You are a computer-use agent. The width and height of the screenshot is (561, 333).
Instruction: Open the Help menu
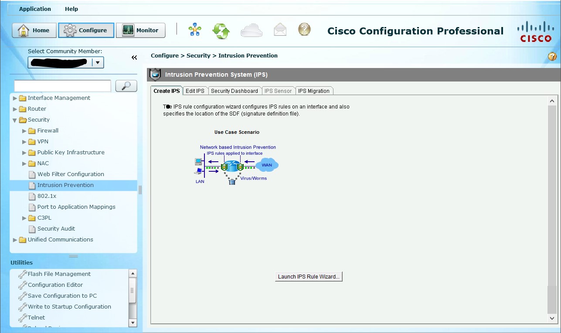pyautogui.click(x=71, y=9)
